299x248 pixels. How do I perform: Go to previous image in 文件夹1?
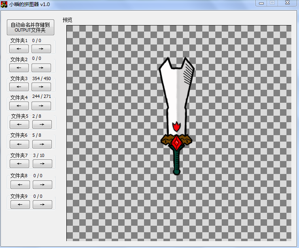[x=19, y=49]
